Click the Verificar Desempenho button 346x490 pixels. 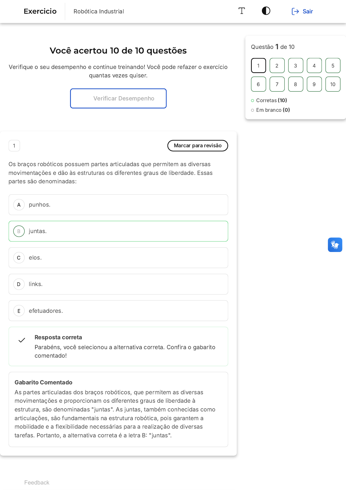[x=118, y=98]
